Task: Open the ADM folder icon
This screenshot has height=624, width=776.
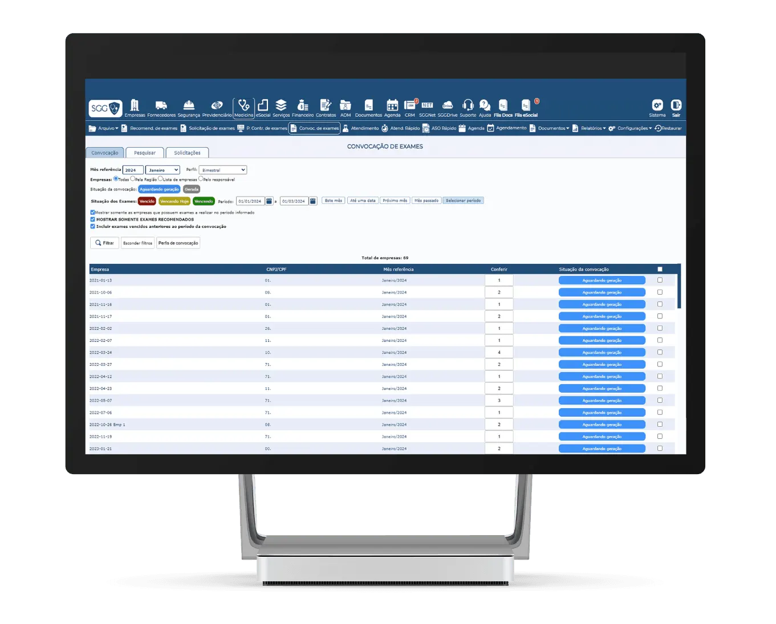Action: click(346, 108)
